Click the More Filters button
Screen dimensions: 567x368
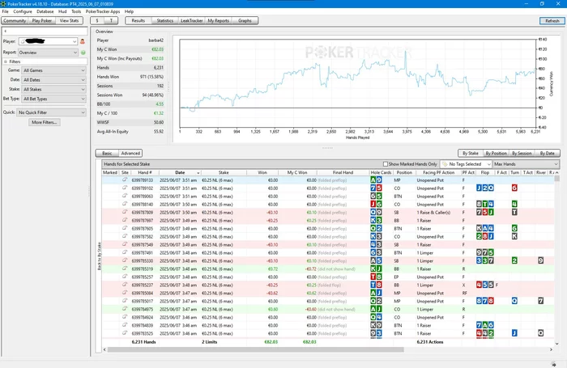(45, 122)
